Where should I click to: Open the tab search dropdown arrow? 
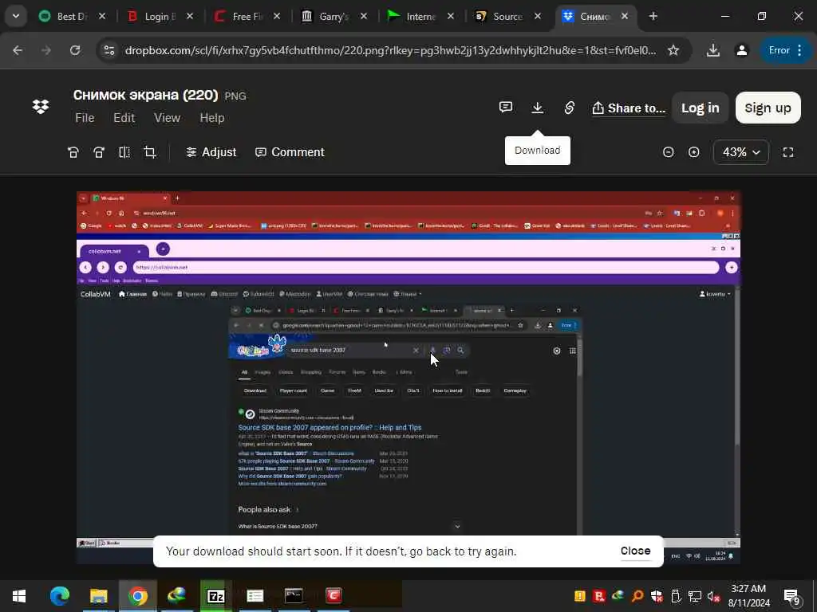click(x=16, y=16)
